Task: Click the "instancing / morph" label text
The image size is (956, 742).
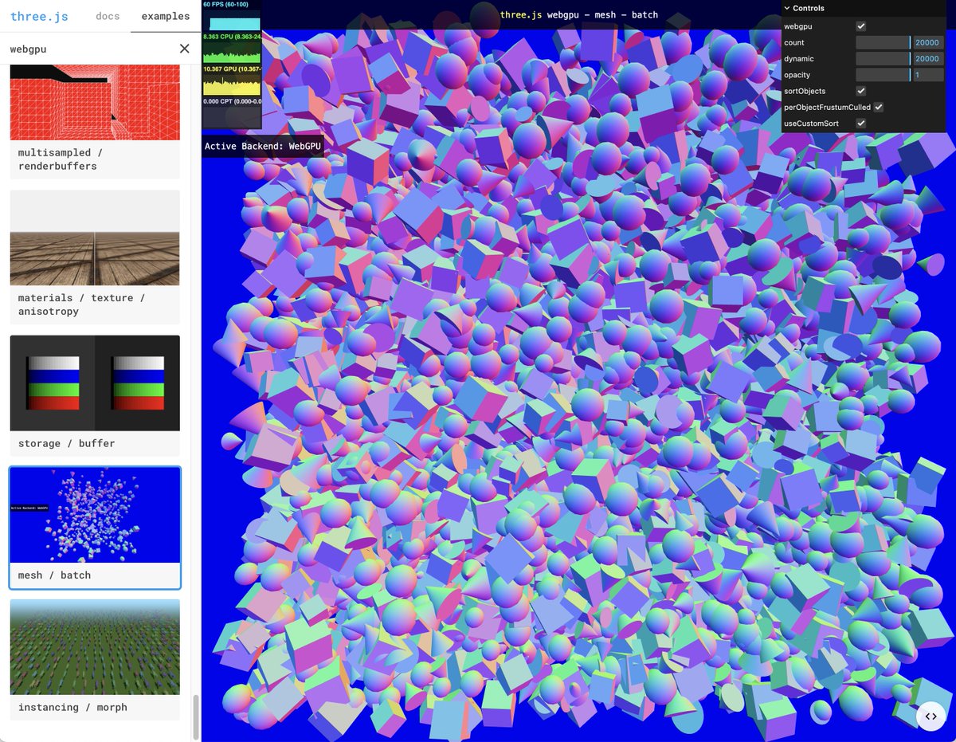Action: pyautogui.click(x=72, y=707)
